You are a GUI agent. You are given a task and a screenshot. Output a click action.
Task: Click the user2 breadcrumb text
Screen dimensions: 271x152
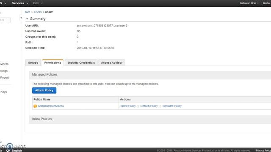(49, 12)
